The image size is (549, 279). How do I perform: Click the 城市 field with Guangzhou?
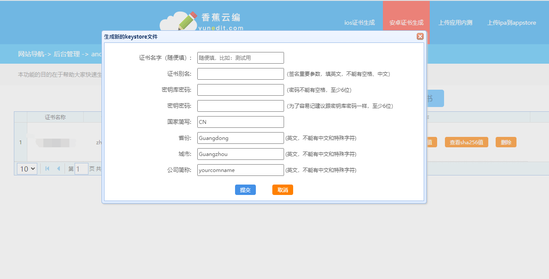(240, 154)
